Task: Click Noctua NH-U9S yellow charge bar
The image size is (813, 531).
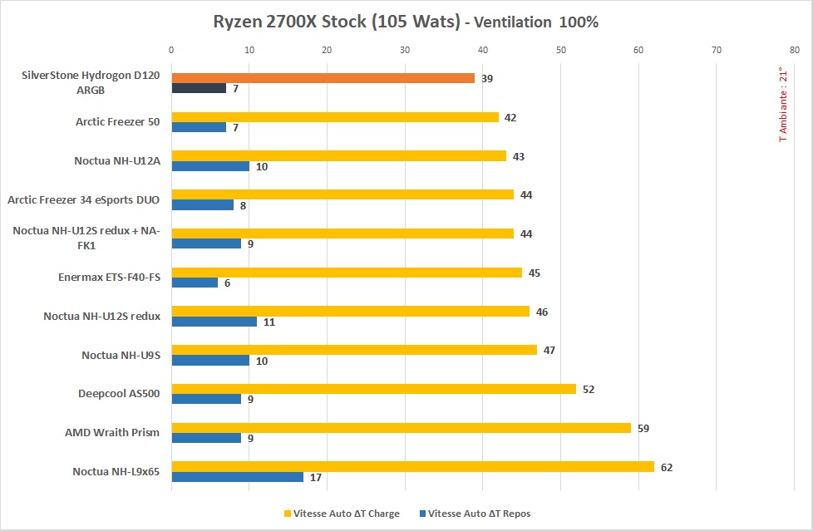Action: click(x=354, y=350)
